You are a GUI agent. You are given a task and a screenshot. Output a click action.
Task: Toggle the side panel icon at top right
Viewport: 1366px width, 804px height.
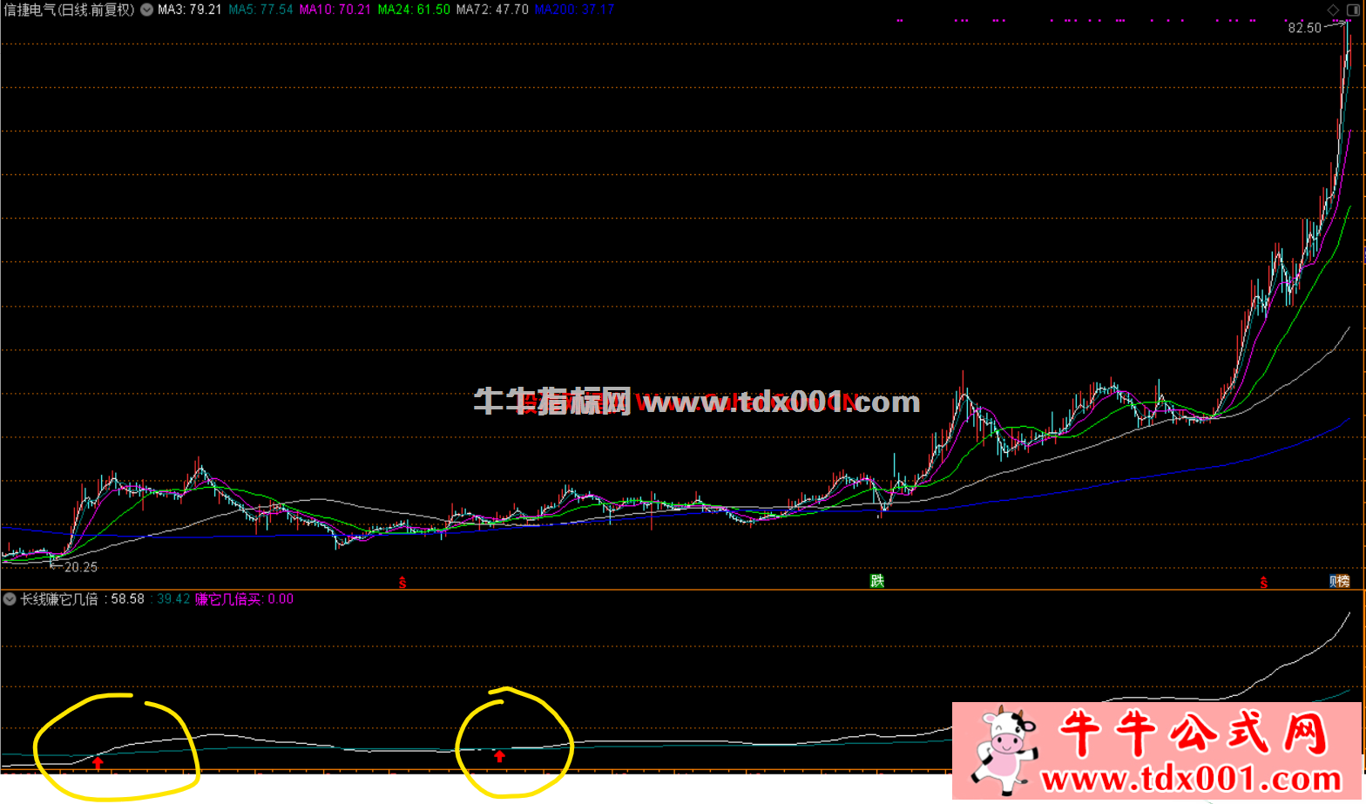pos(1353,10)
